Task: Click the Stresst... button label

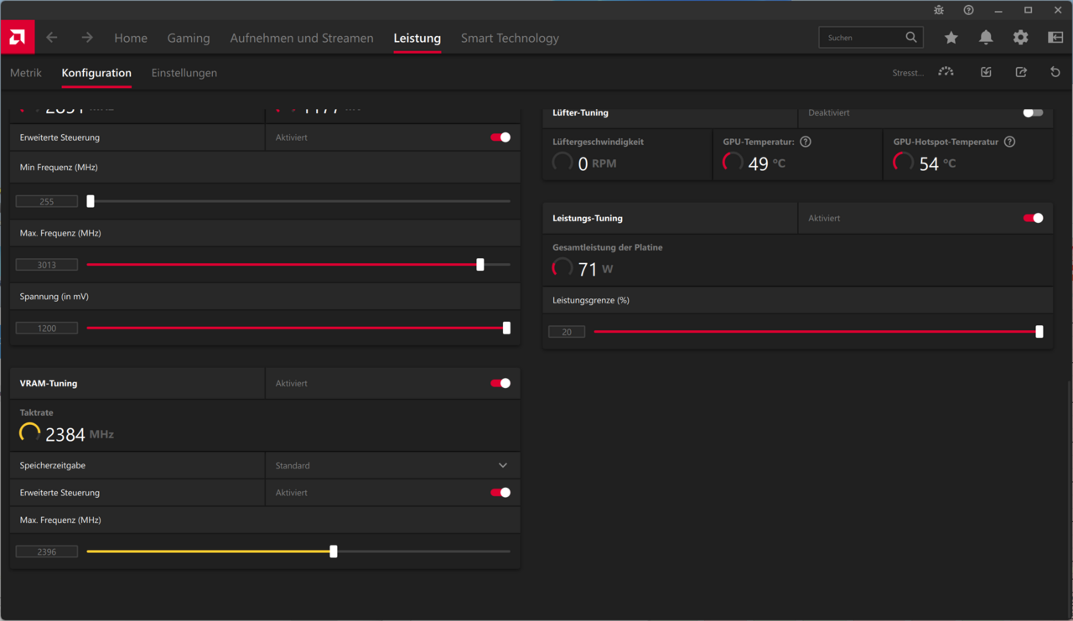Action: [908, 73]
